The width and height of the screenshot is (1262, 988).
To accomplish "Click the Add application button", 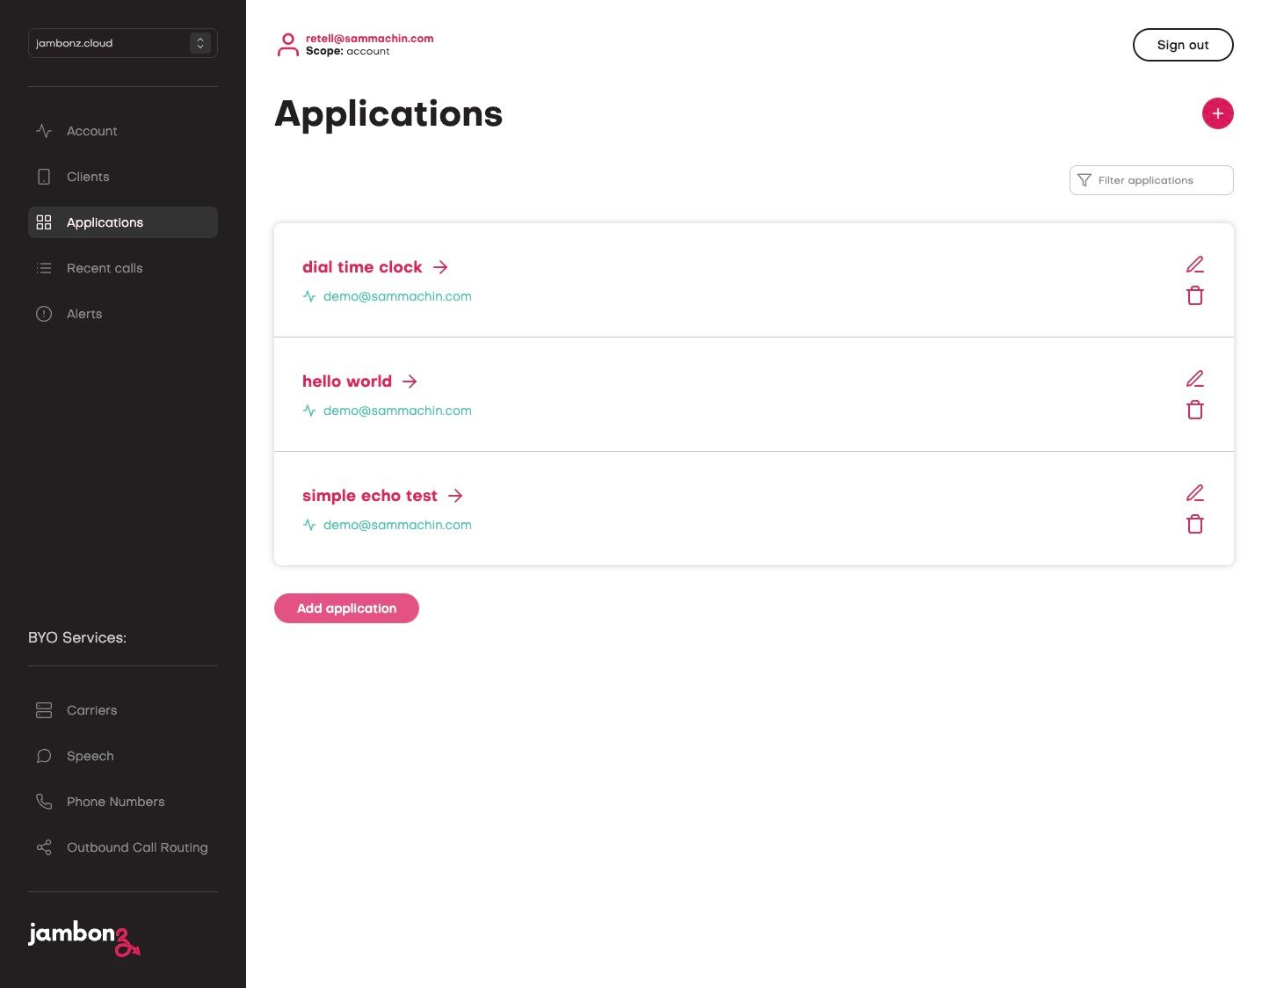I will tap(346, 608).
